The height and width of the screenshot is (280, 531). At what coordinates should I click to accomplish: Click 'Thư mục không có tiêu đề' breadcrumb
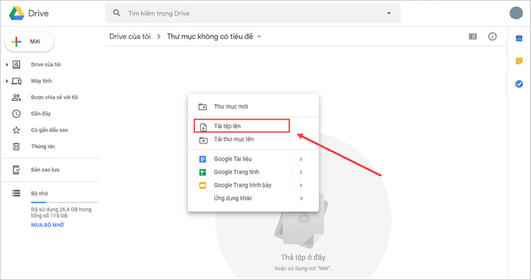[210, 37]
